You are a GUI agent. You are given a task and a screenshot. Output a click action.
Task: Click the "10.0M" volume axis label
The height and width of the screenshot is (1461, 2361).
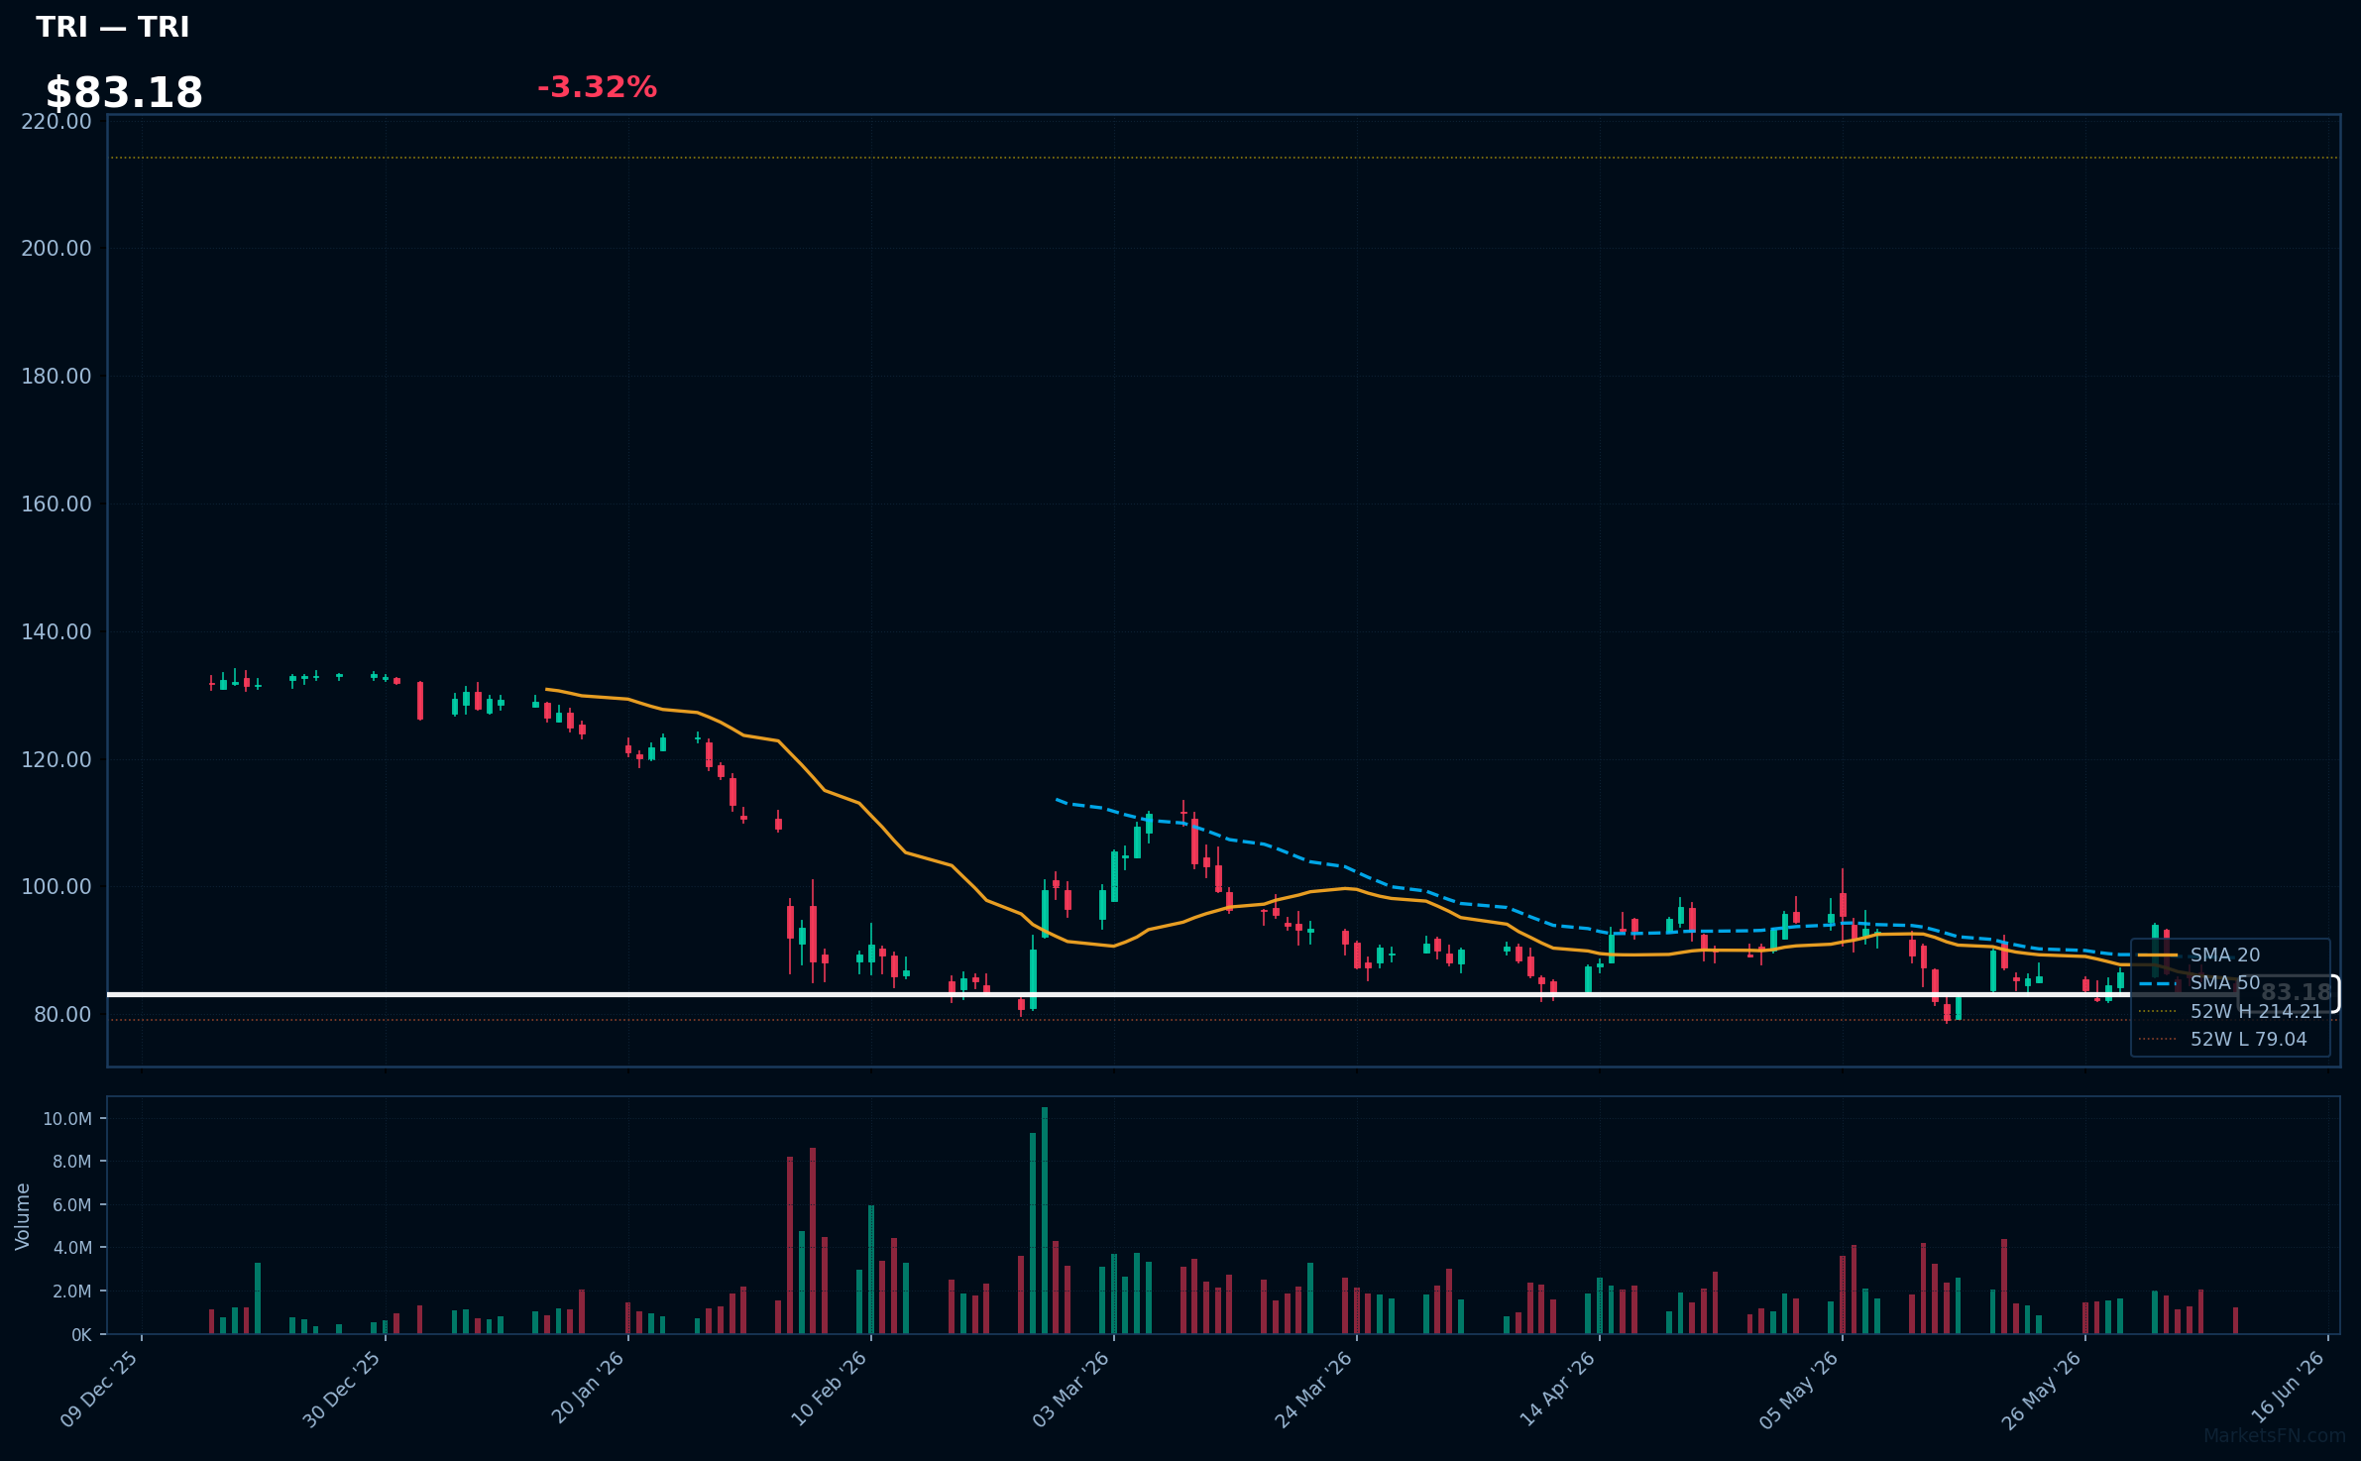tap(67, 1119)
